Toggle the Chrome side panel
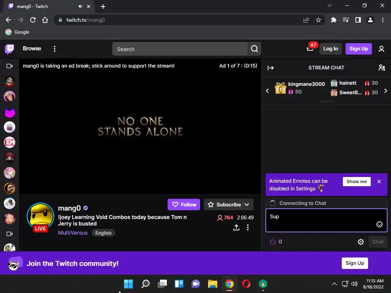The image size is (391, 293). coord(358,20)
